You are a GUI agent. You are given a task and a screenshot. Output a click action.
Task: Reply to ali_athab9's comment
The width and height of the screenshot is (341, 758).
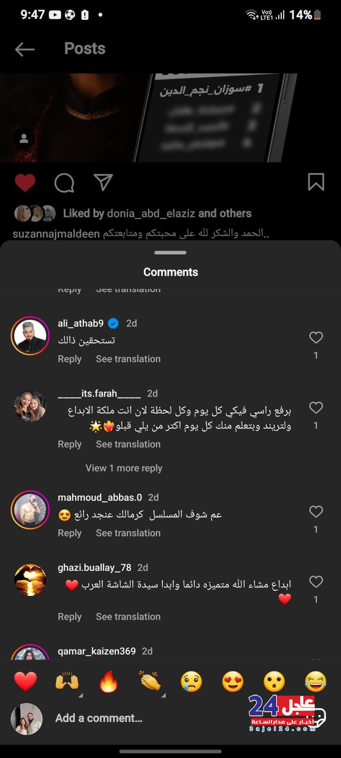pos(70,359)
